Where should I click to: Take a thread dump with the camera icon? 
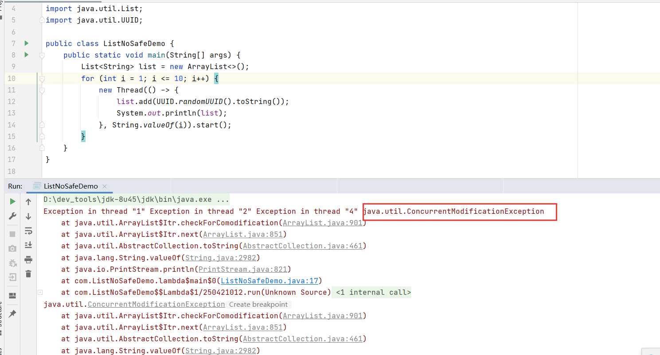[12, 248]
